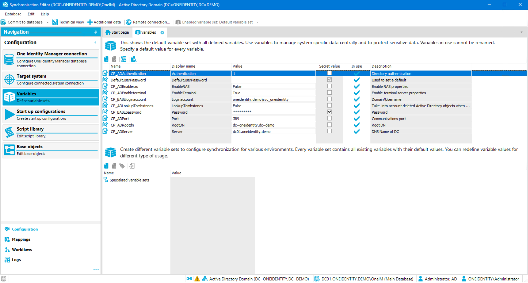Toggle Secret value checkbox for CP_ADPort

tap(329, 118)
